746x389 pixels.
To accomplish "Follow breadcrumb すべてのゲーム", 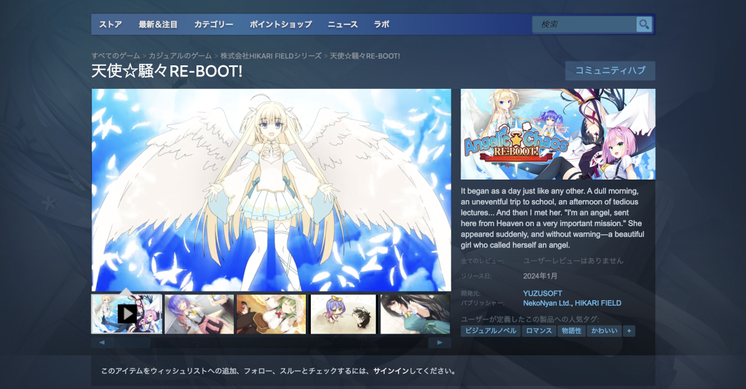I will point(116,56).
